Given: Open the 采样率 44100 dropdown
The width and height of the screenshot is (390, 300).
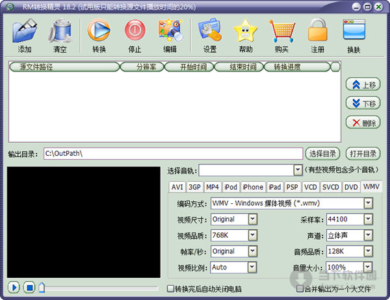Looking at the screenshot, I should tap(368, 219).
